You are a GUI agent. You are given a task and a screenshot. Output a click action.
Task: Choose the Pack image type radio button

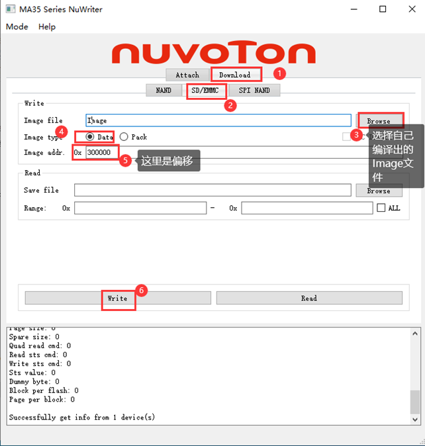(x=124, y=137)
